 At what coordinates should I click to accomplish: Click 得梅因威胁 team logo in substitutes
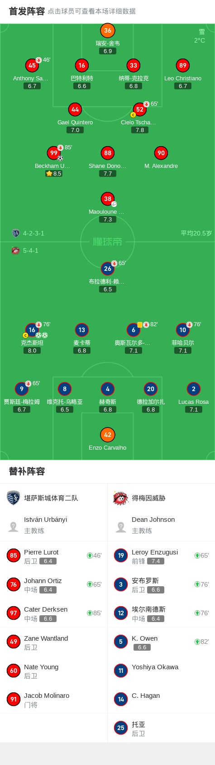pos(121,498)
